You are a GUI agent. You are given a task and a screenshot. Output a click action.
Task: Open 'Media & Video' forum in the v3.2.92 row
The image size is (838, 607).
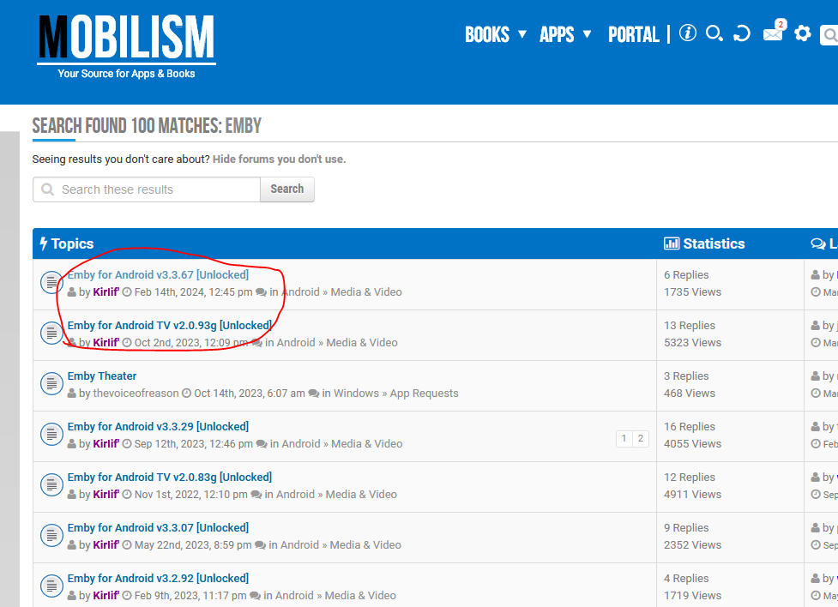pyautogui.click(x=360, y=596)
